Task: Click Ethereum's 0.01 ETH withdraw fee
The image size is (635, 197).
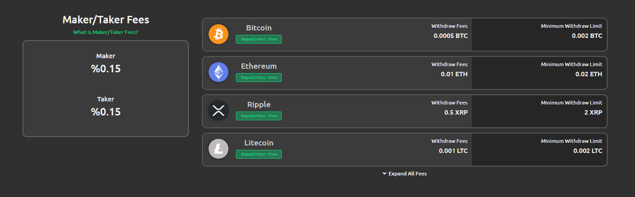Action: click(454, 74)
